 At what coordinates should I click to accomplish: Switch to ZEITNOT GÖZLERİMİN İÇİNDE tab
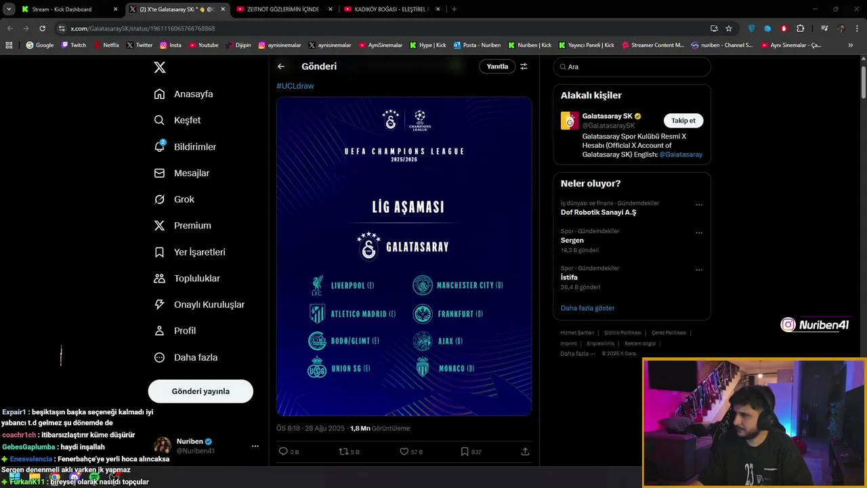283,9
